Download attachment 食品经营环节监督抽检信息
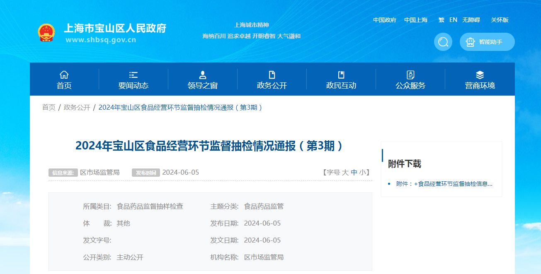 tap(444, 184)
